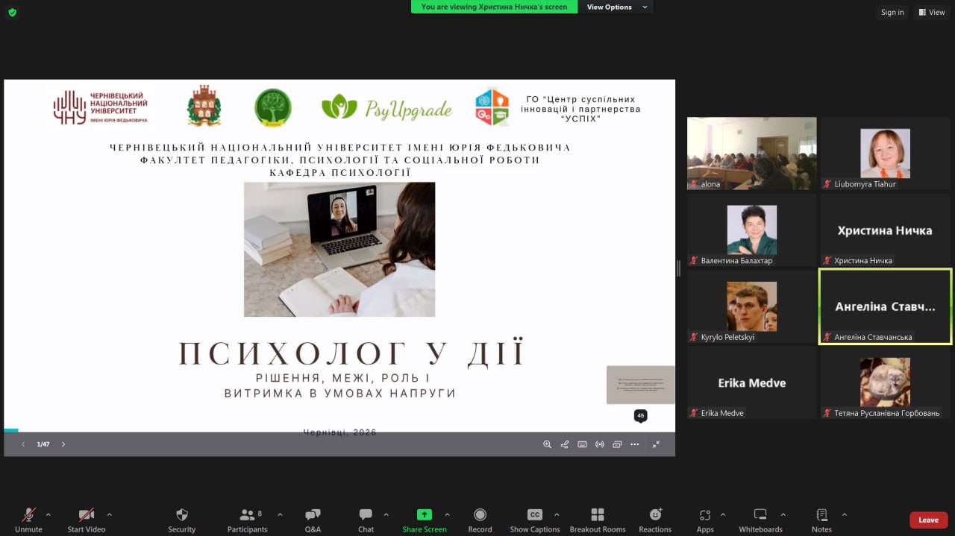Image resolution: width=955 pixels, height=536 pixels.
Task: Click the ЧНУ university logo on slide
Action: tap(100, 107)
